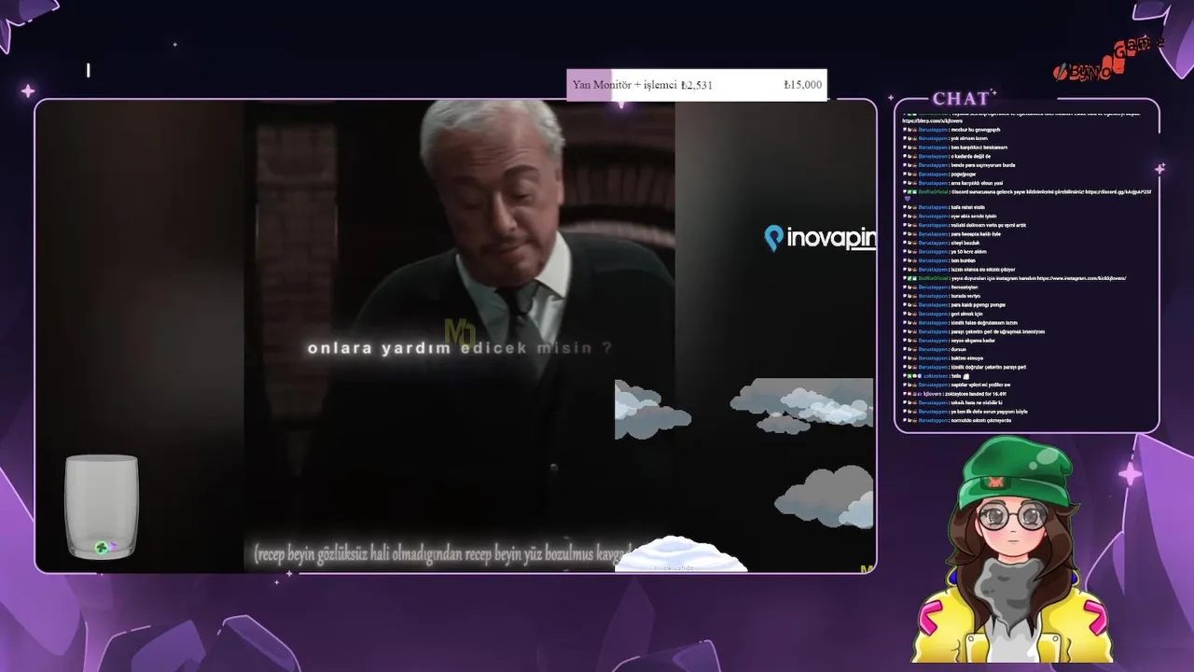The image size is (1194, 672).
Task: Open the discord.gg invite link in chat
Action: 1118,191
